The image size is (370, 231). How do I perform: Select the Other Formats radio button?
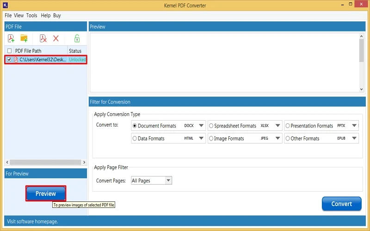point(288,138)
